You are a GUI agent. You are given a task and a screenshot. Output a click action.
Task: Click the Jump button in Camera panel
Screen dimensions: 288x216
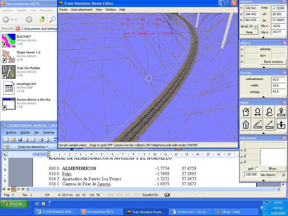249,32
